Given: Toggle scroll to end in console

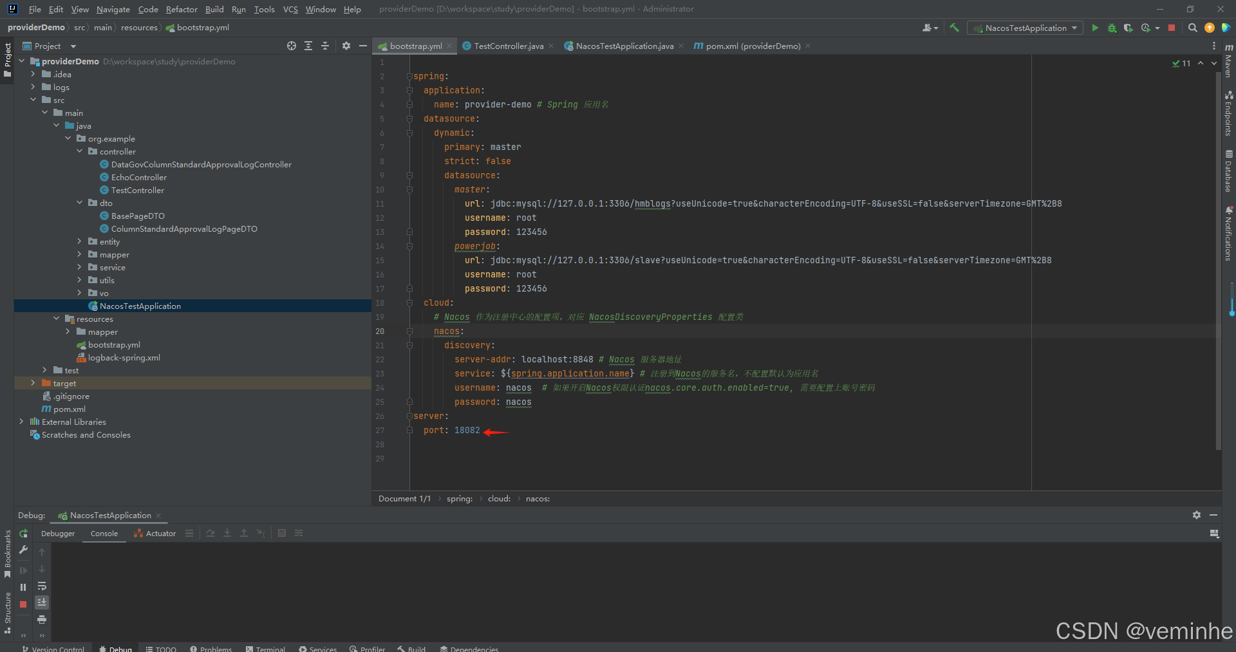Looking at the screenshot, I should (42, 602).
